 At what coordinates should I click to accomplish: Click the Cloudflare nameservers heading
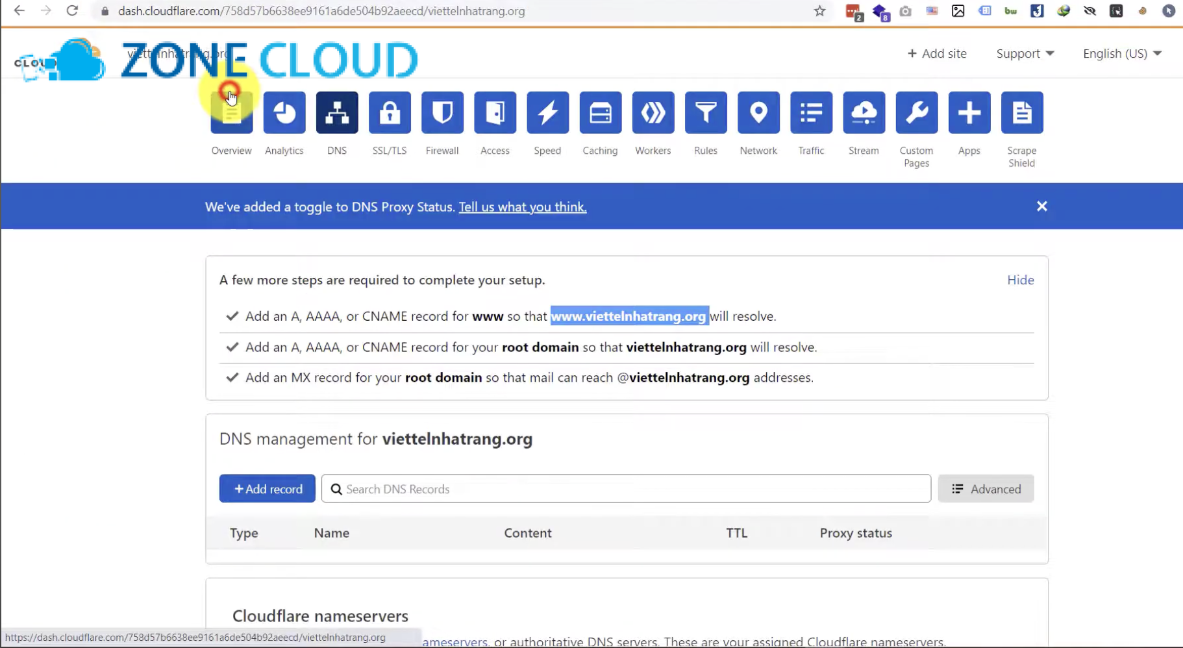pos(320,616)
